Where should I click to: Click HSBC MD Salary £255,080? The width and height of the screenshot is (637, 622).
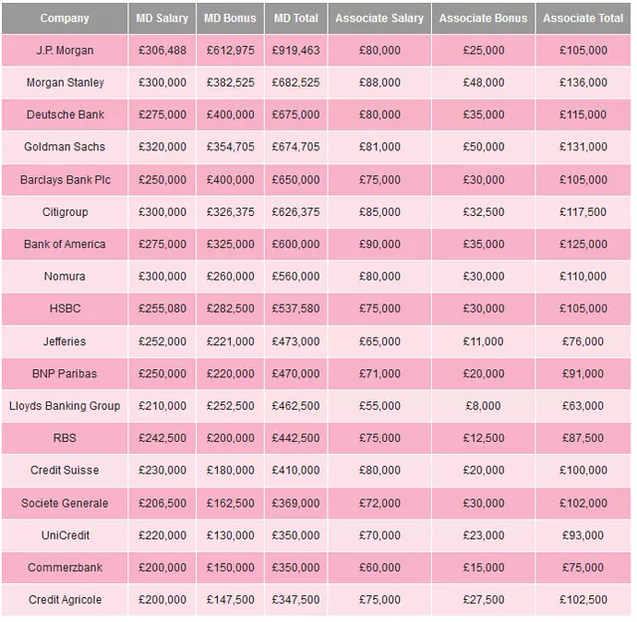point(162,309)
